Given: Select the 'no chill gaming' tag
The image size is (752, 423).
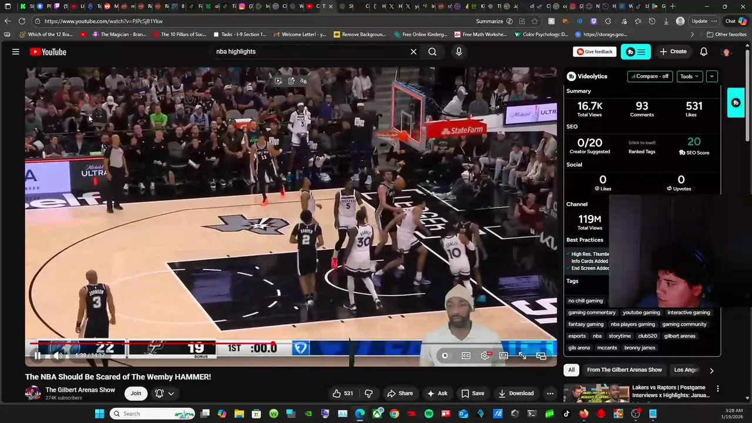Looking at the screenshot, I should [x=585, y=301].
